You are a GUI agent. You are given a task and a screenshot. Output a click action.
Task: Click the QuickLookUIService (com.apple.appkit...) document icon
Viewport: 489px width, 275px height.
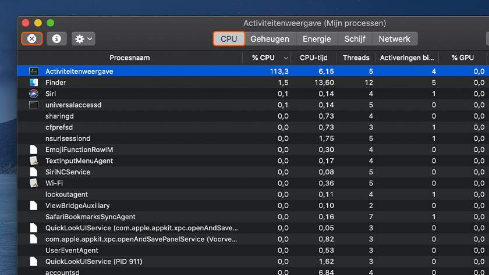point(34,228)
